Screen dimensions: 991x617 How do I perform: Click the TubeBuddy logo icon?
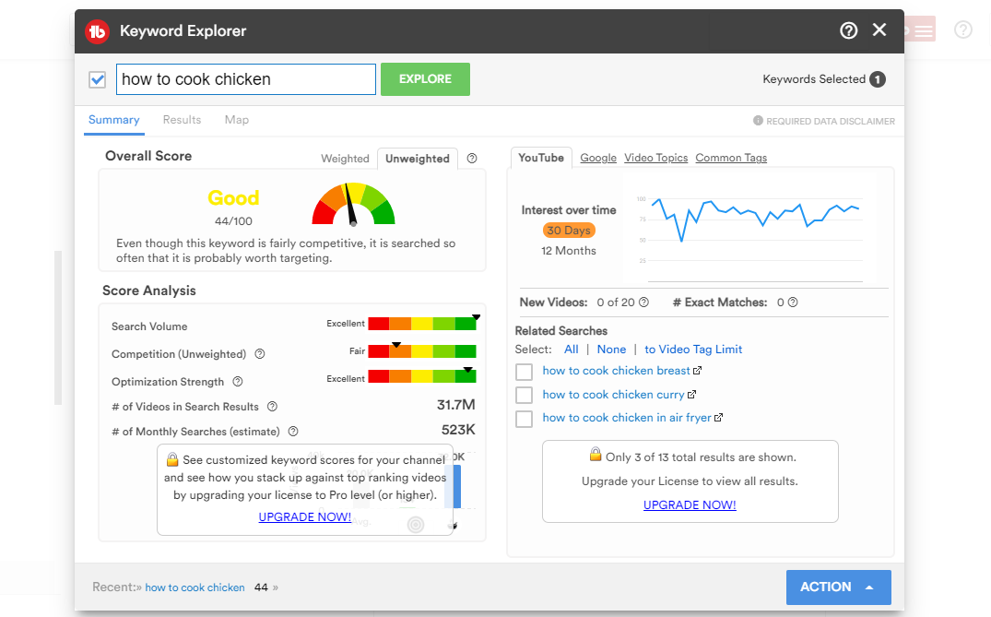(x=97, y=31)
